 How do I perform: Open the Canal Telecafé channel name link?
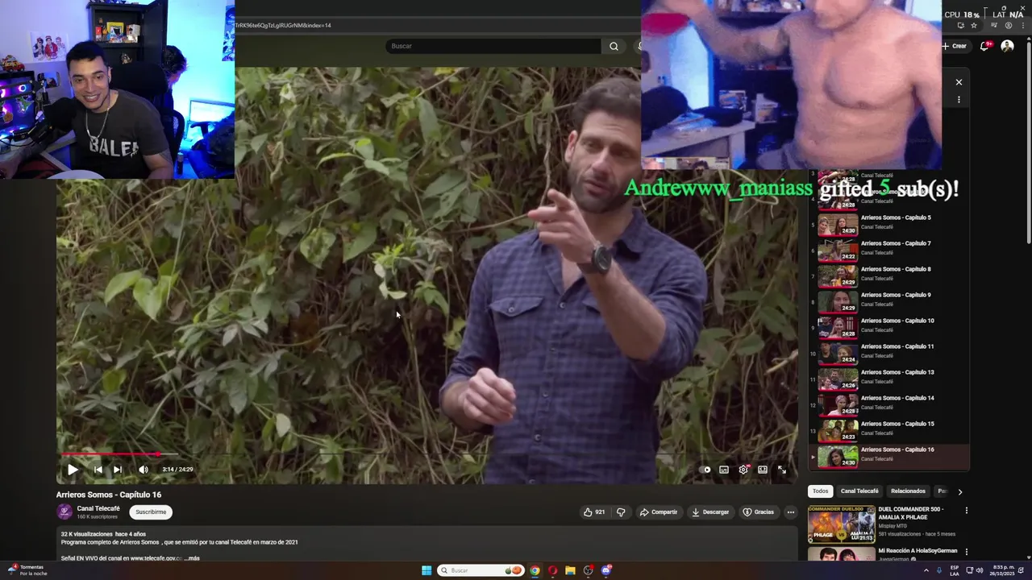[98, 509]
